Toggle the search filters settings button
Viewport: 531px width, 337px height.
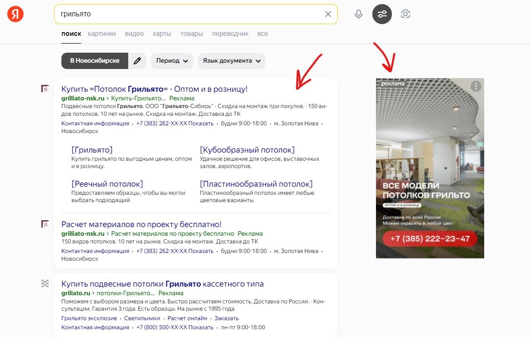(382, 14)
